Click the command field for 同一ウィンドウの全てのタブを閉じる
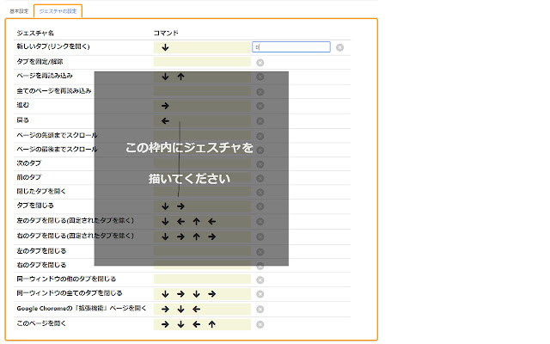550x344 pixels. (x=202, y=294)
